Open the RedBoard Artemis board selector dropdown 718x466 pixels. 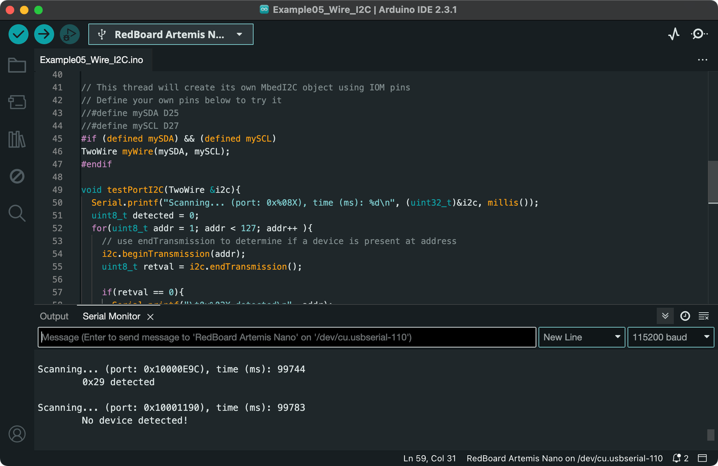(171, 34)
